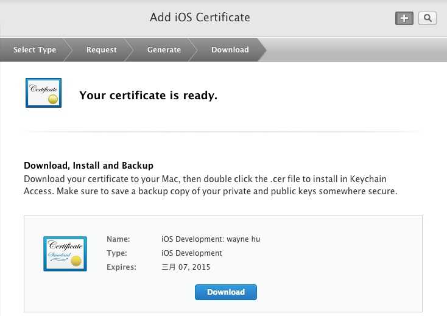Click the "Type:" field label
This screenshot has width=447, height=316.
click(x=118, y=253)
